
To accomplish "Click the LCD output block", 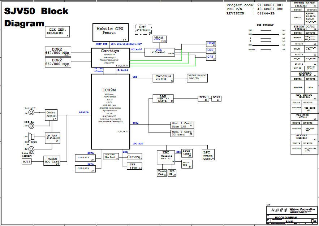I will [x=211, y=51].
